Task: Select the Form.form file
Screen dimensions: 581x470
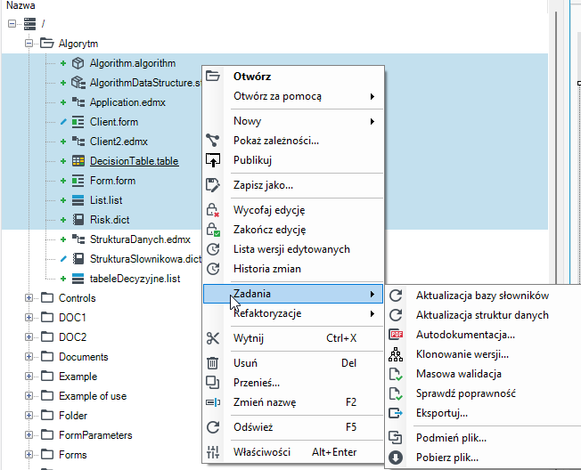Action: tap(112, 181)
